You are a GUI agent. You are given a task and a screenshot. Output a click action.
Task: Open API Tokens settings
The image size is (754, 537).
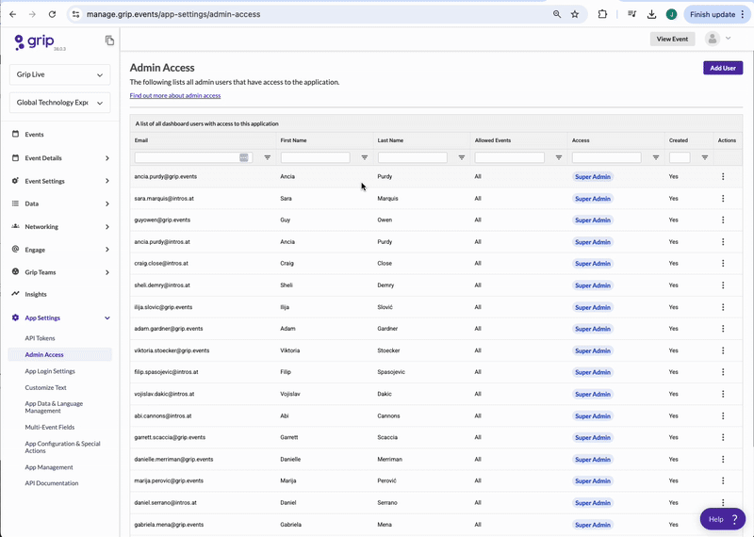(40, 338)
